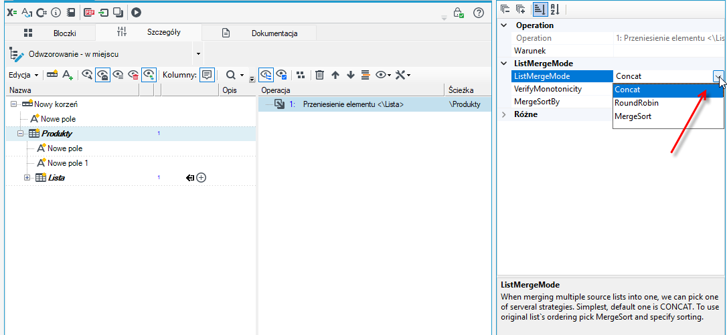The width and height of the screenshot is (727, 335).
Task: Click the four-squares blocks icon in operations toolbar
Action: click(301, 75)
